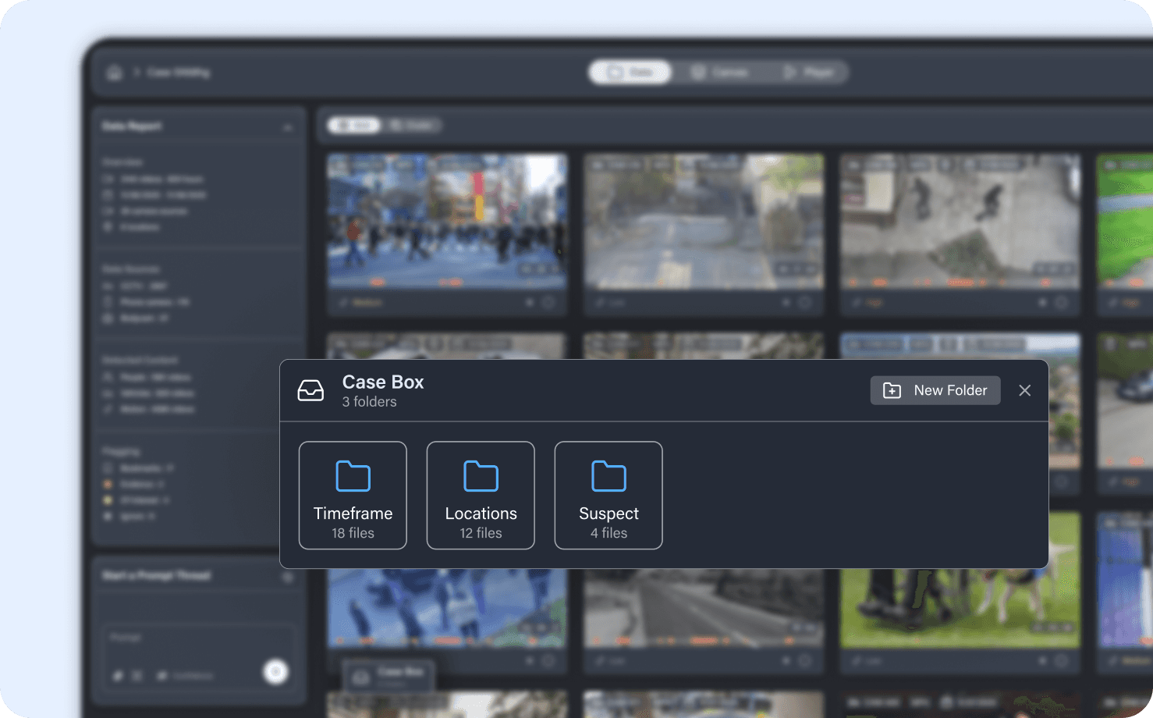This screenshot has width=1153, height=718.
Task: Collapse the Data Report panel chevron
Action: pyautogui.click(x=288, y=127)
